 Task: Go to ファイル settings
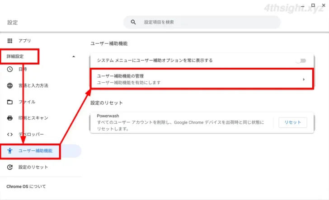pyautogui.click(x=27, y=102)
